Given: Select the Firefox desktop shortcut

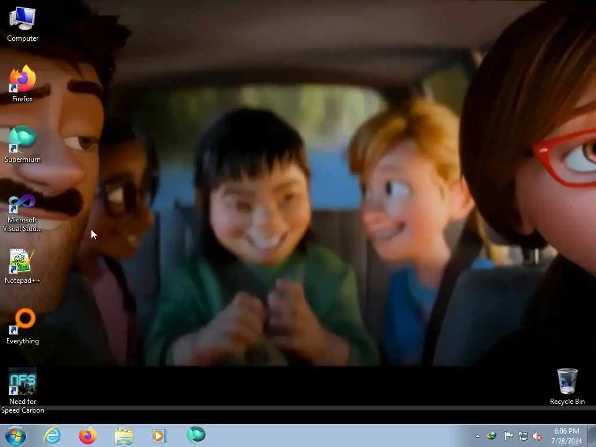Looking at the screenshot, I should [x=23, y=84].
